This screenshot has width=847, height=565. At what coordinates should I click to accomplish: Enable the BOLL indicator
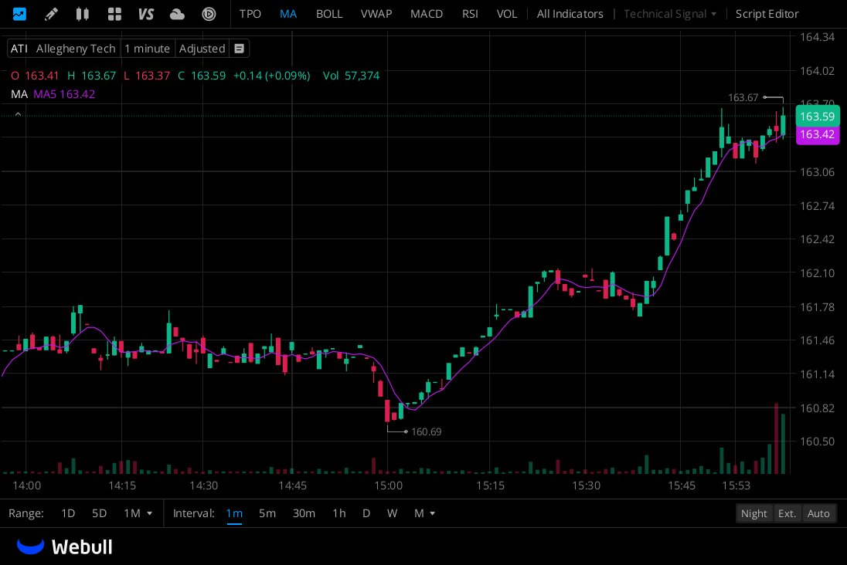tap(329, 14)
